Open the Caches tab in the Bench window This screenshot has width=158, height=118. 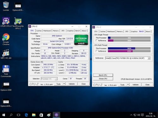click(x=103, y=31)
